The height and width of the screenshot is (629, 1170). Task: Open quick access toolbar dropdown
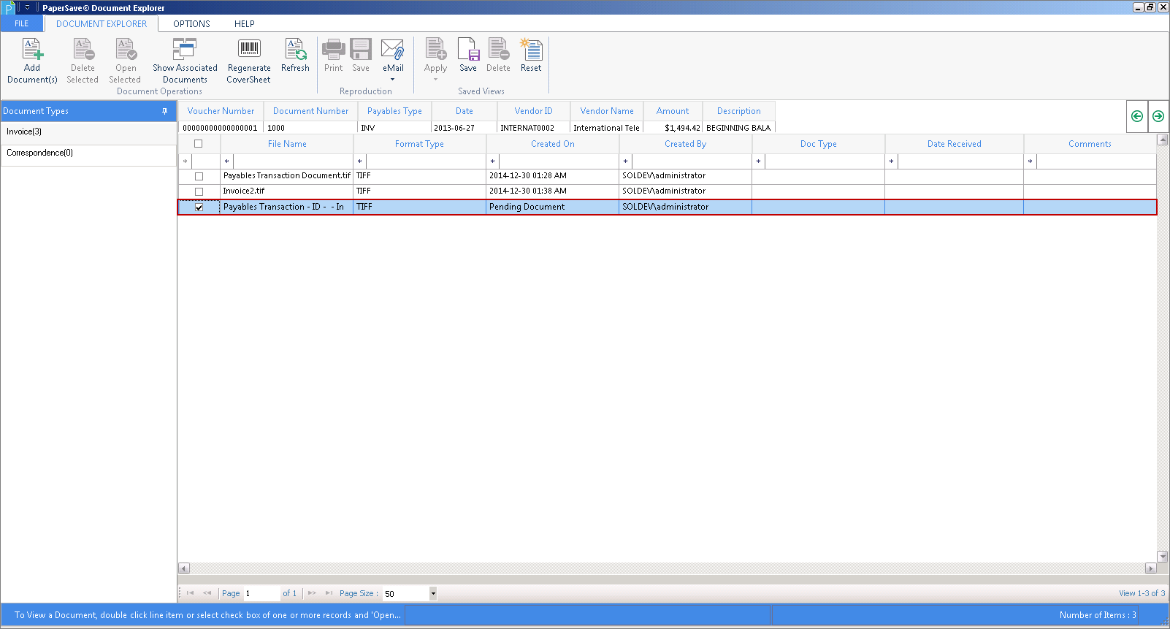tap(27, 8)
